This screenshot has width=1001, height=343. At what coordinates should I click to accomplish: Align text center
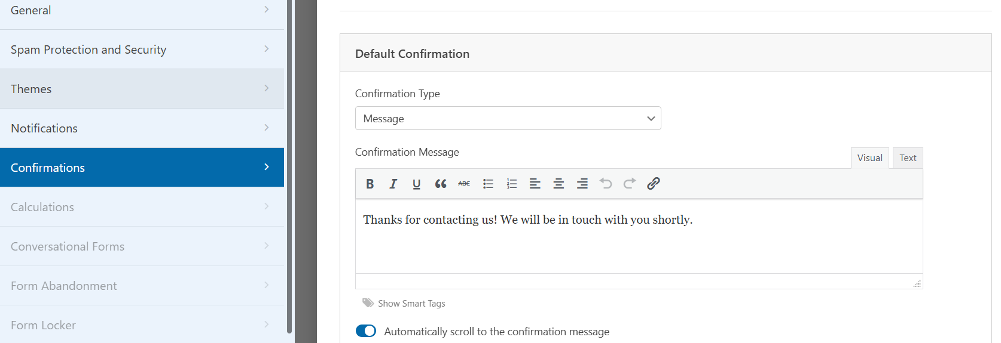(x=559, y=184)
